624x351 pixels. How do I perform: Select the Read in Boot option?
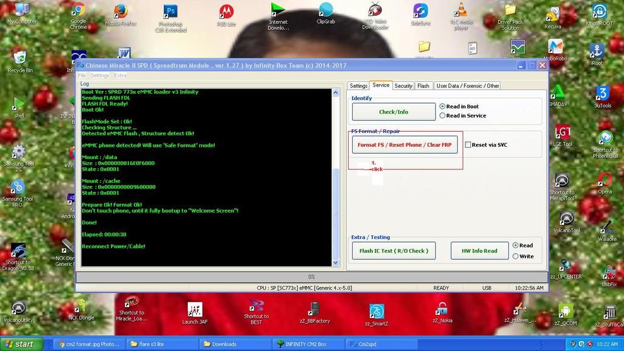pos(442,107)
